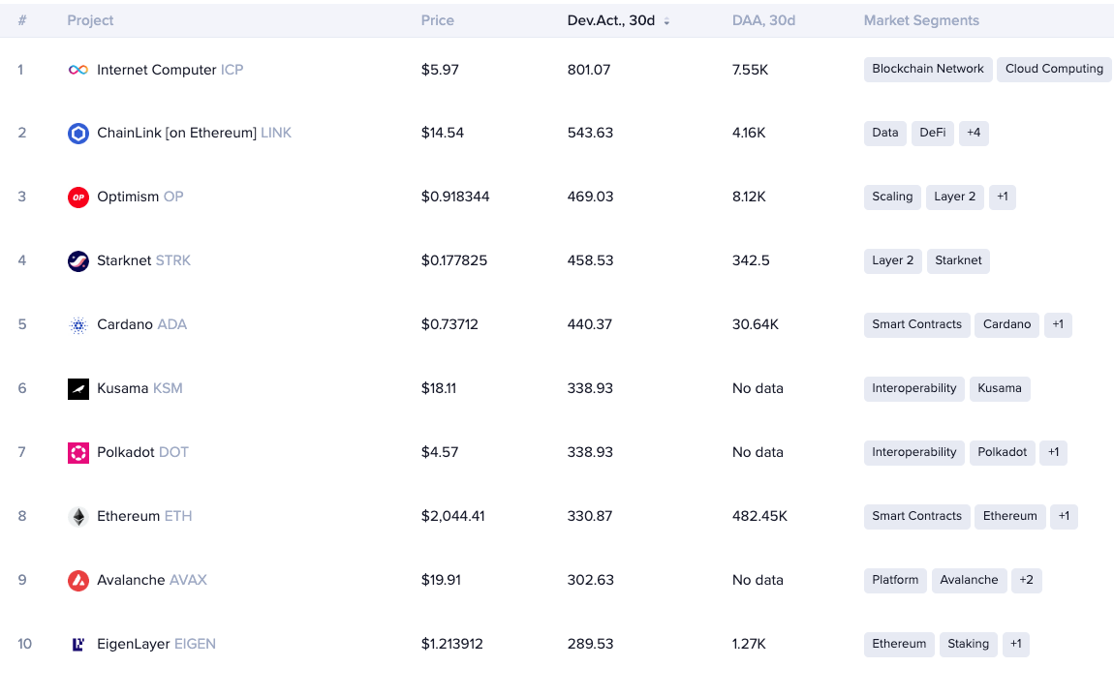1114x698 pixels.
Task: Select the Scaling segment tag
Action: [x=892, y=197]
